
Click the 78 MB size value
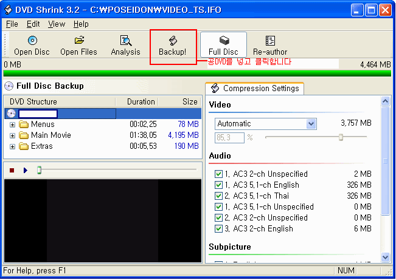pyautogui.click(x=188, y=125)
